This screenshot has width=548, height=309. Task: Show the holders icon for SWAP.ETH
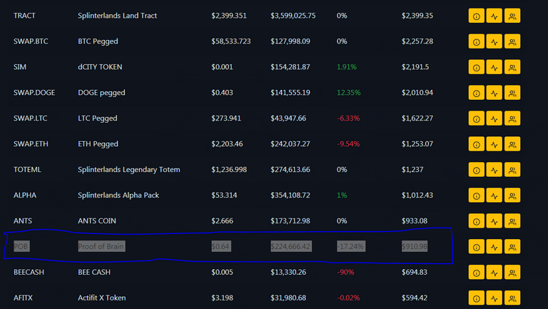[x=512, y=144]
